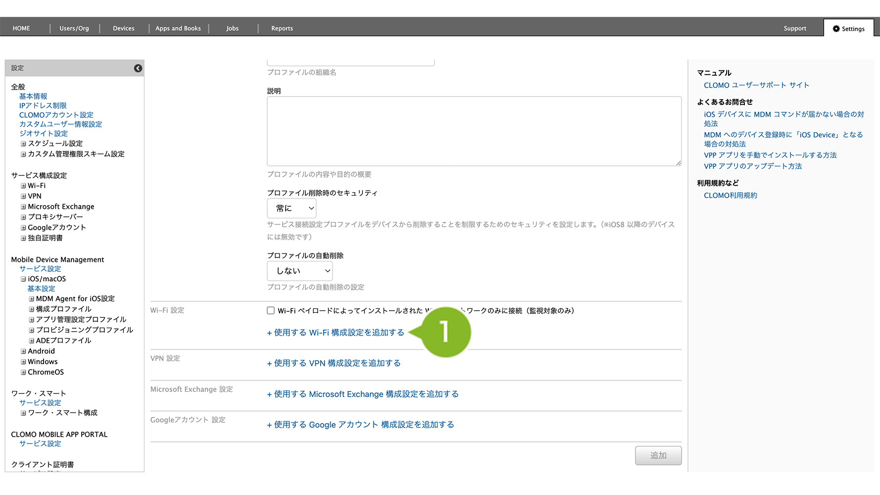Open the Apps and Books menu
The width and height of the screenshot is (880, 495).
click(x=178, y=29)
